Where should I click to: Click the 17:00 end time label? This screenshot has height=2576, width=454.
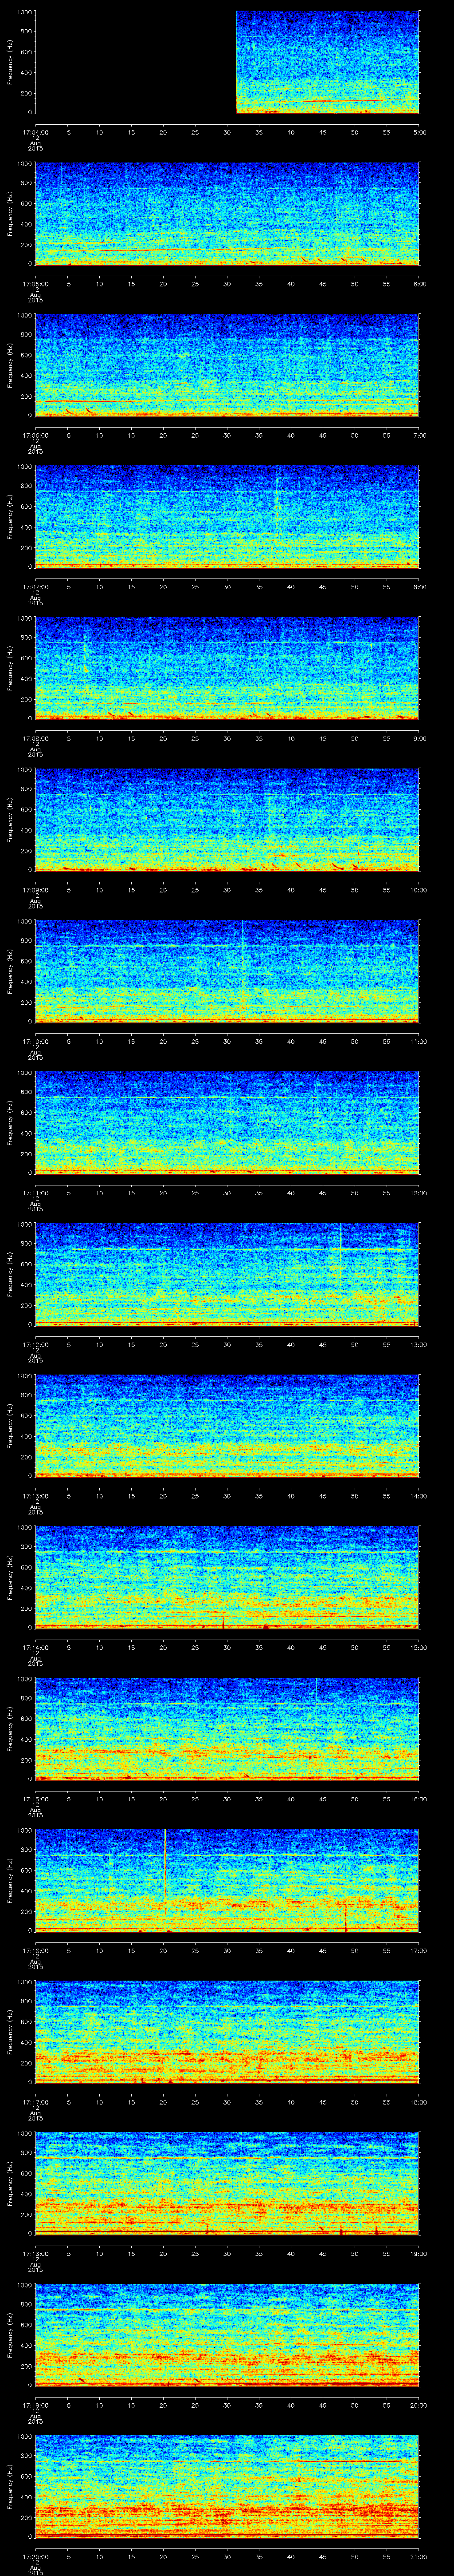coord(418,1950)
